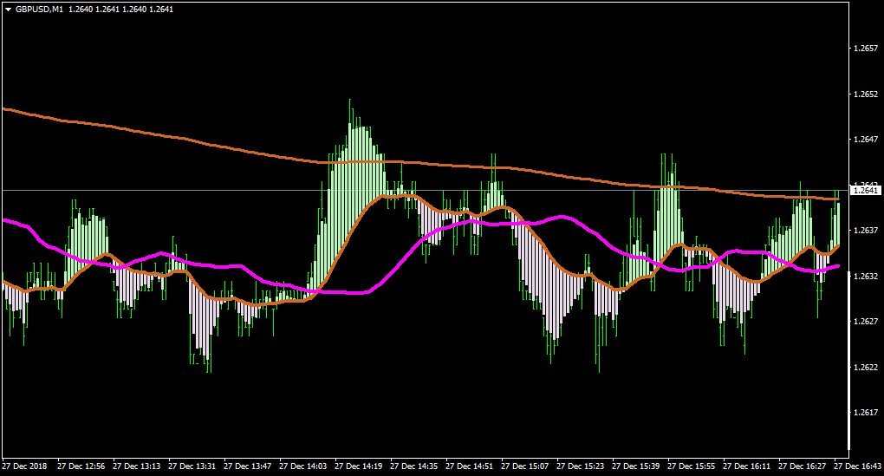Click the 27 Dec 13:13 time label
The width and height of the screenshot is (884, 476).
point(136,466)
